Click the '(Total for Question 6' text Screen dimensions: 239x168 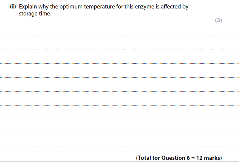[x=160, y=158]
